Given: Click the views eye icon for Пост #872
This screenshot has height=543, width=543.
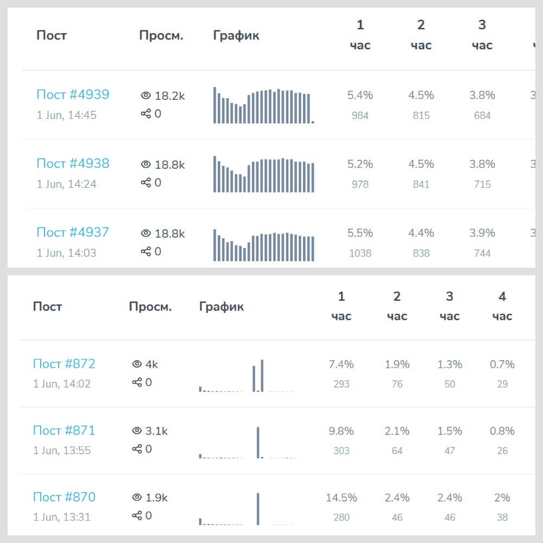Looking at the screenshot, I should coord(137,364).
